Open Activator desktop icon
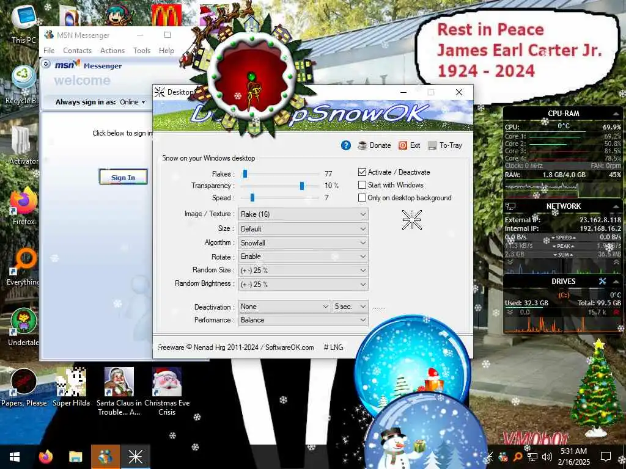The width and height of the screenshot is (626, 469). coord(23,146)
